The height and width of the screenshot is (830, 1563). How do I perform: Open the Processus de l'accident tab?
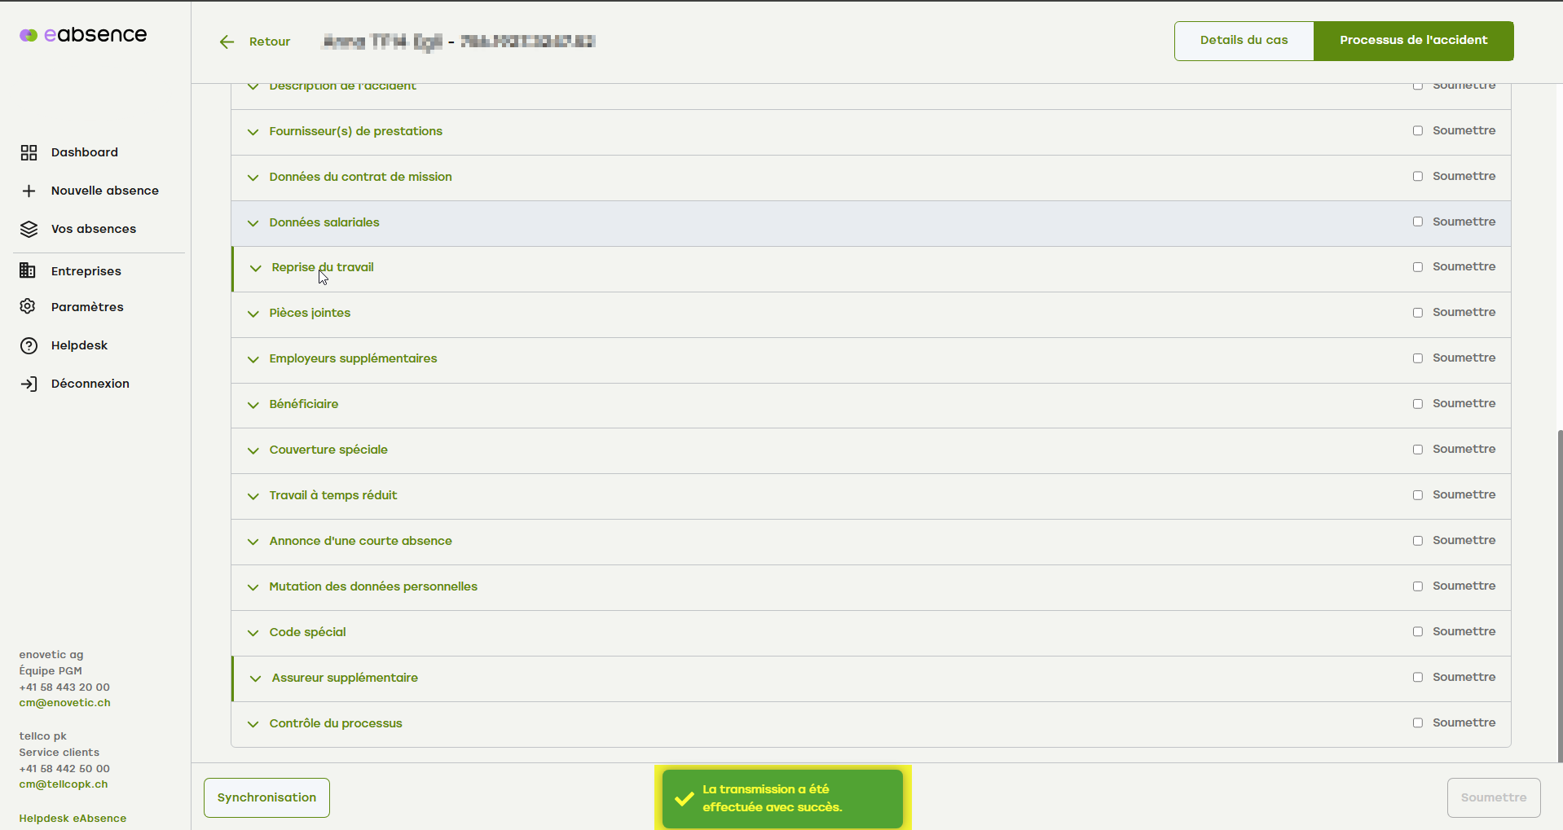point(1413,40)
